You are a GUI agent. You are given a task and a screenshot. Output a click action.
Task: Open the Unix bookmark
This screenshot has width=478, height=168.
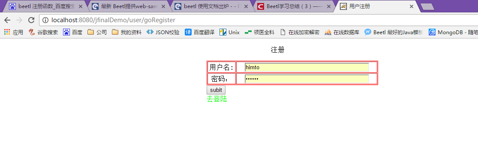click(229, 32)
